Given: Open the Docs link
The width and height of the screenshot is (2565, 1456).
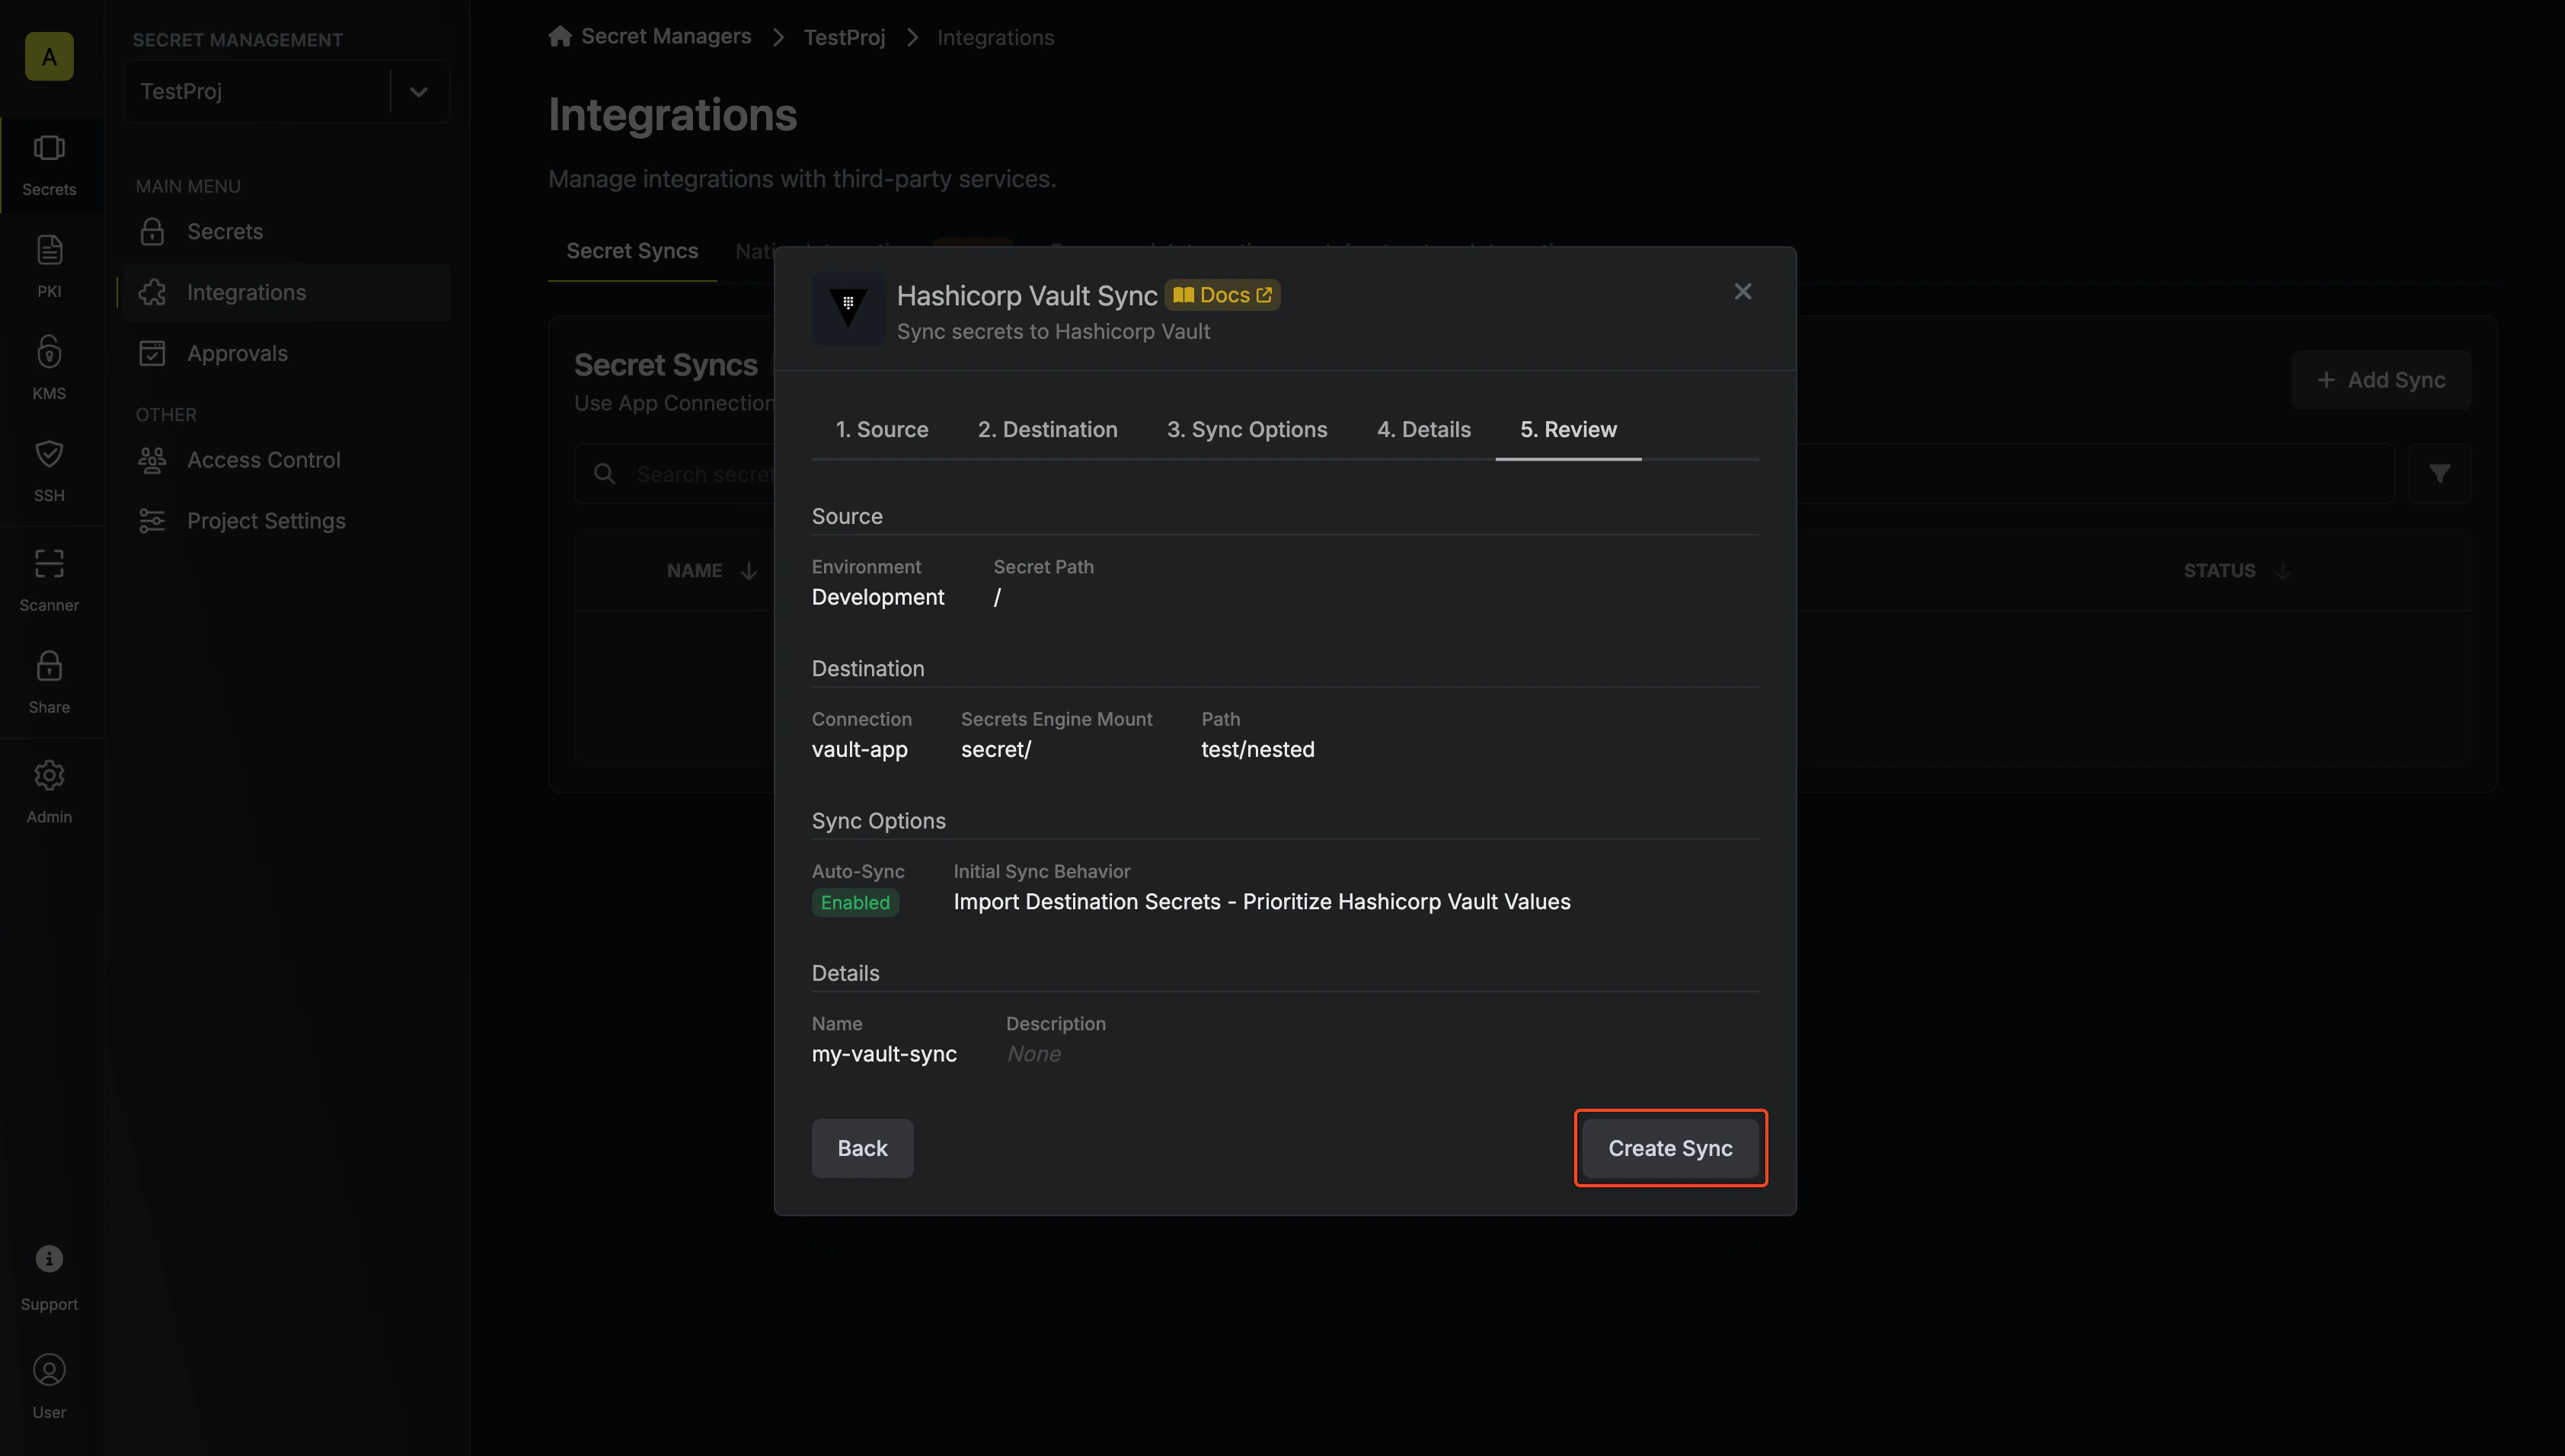Looking at the screenshot, I should click(x=1222, y=295).
